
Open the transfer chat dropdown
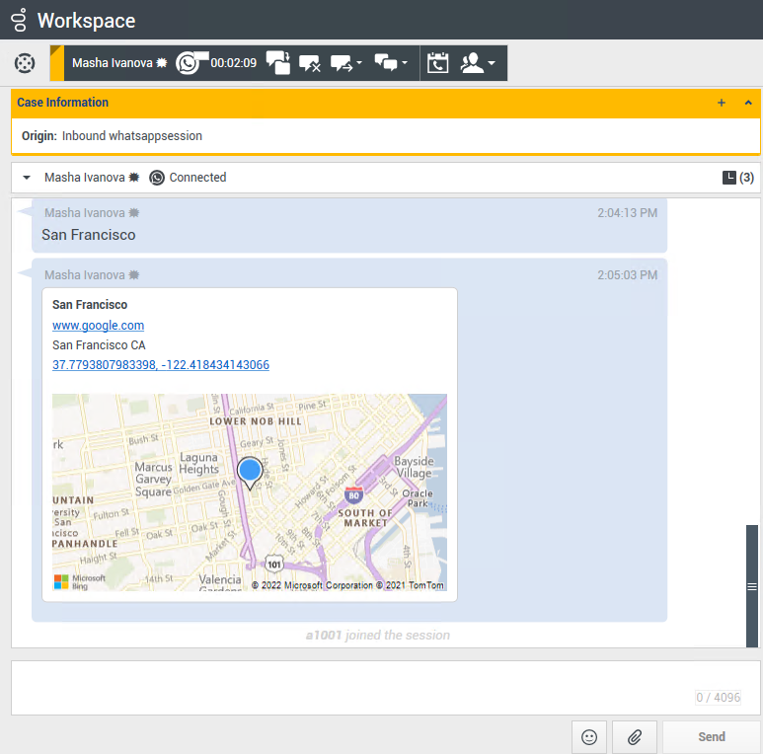tap(346, 63)
